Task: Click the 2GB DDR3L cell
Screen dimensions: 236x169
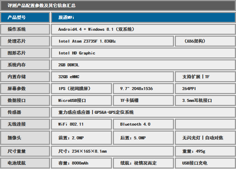Action: coord(143,65)
